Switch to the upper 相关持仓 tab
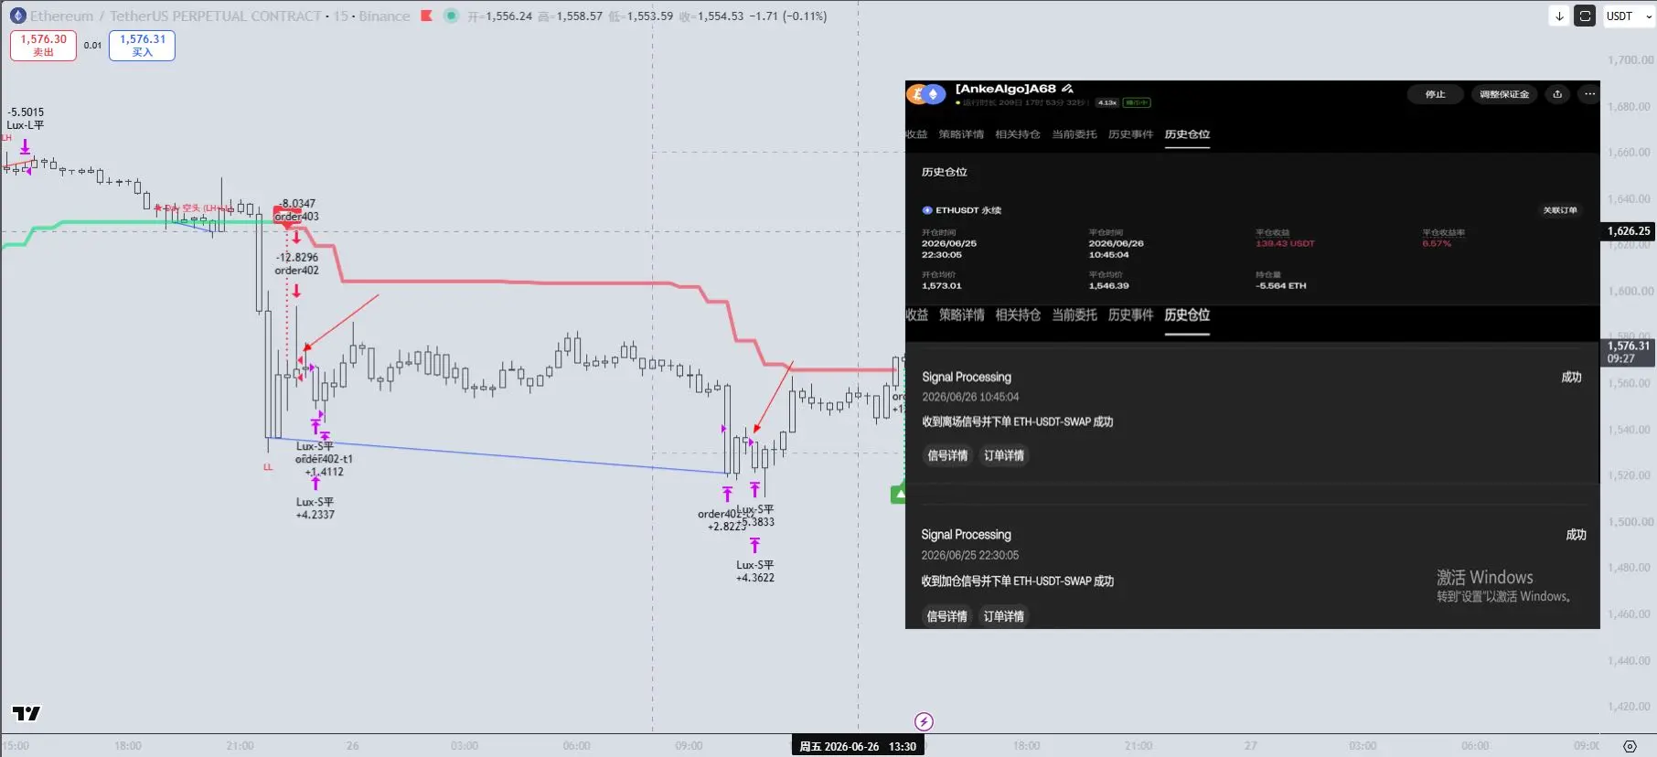 [x=1018, y=134]
